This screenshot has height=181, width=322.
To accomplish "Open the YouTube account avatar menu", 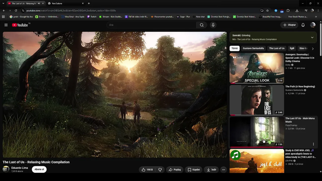I will click(x=313, y=25).
